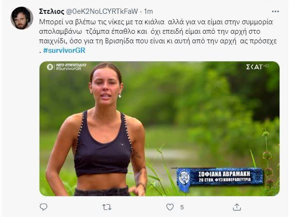
Task: Click the like count number 5
Action: click(x=182, y=207)
